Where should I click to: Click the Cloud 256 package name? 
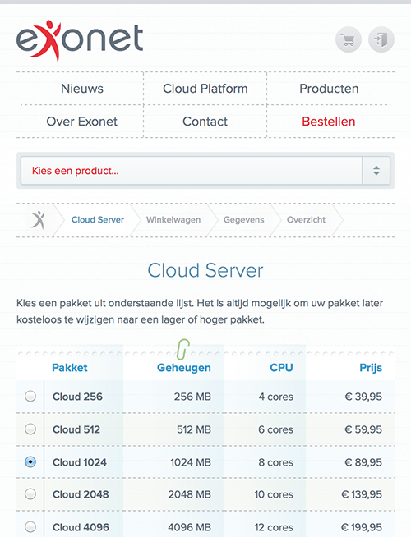[77, 397]
